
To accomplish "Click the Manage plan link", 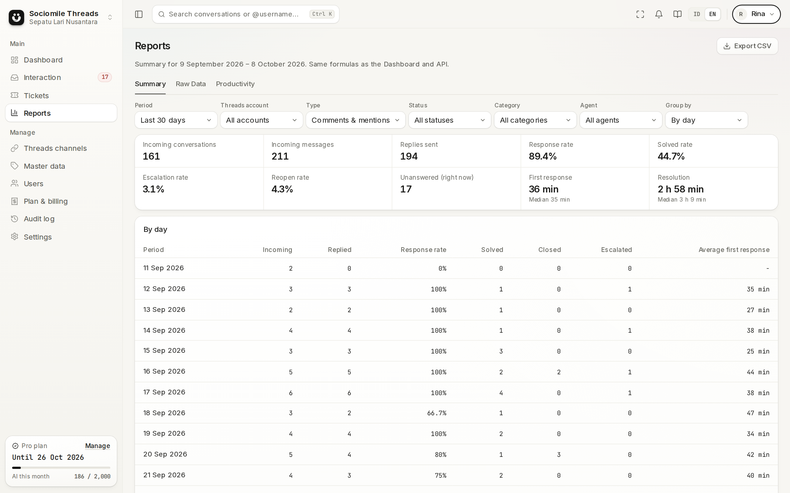I will [x=97, y=446].
